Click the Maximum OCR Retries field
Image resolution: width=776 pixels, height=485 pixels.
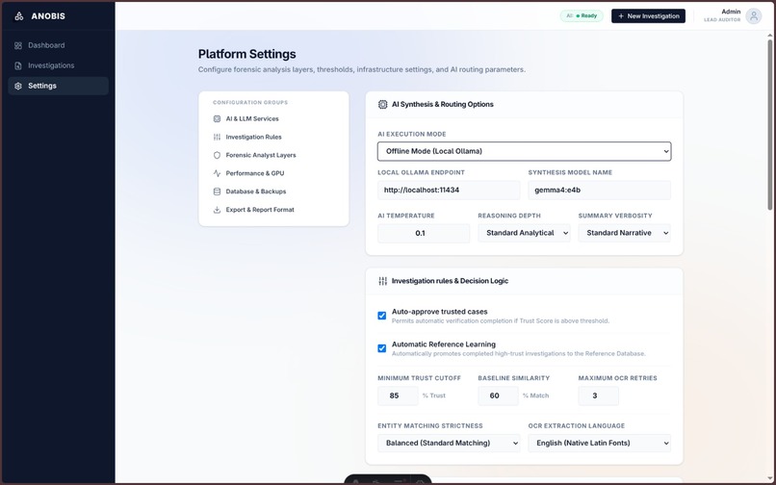pos(598,396)
